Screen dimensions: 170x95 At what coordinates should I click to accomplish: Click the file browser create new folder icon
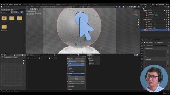tap(12, 10)
